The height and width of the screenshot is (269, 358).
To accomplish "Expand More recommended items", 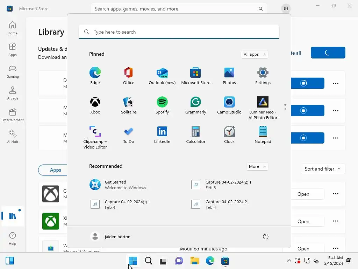I will point(257,166).
